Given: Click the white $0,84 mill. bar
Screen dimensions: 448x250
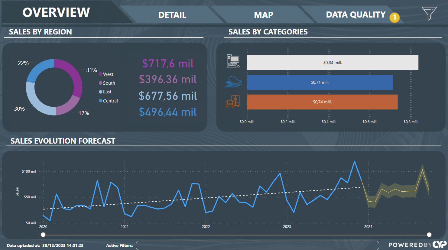Looking at the screenshot, I should (x=332, y=63).
